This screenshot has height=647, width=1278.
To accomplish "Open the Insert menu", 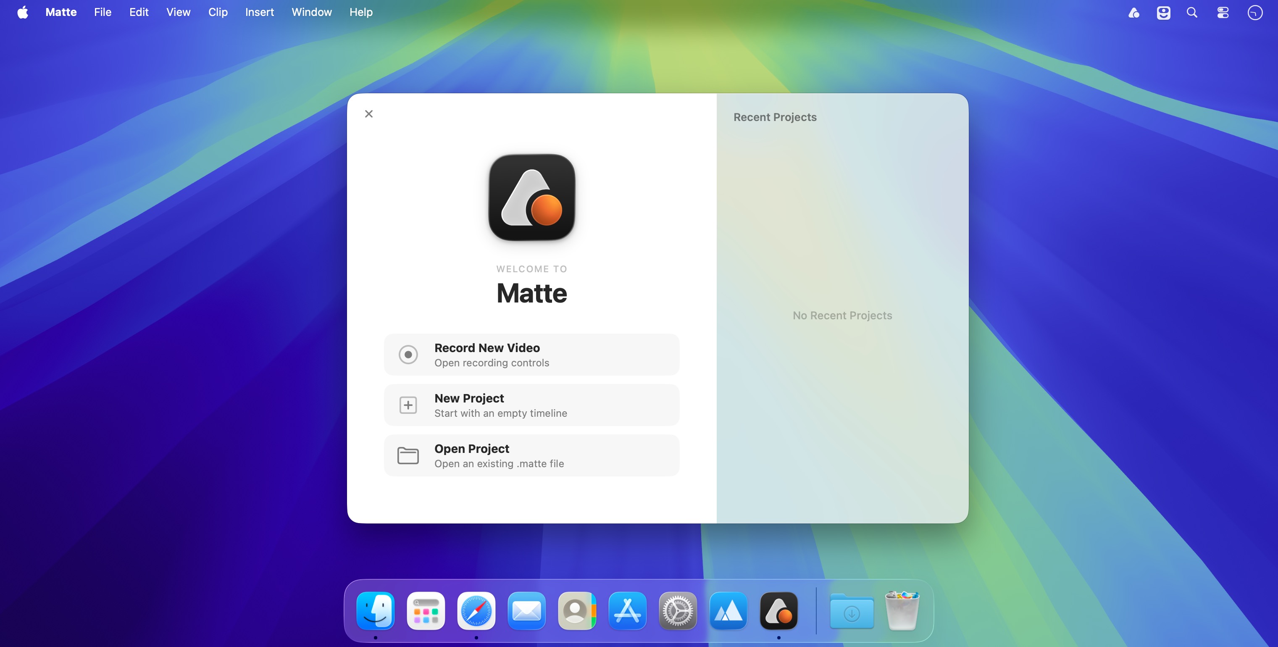I will pyautogui.click(x=260, y=13).
